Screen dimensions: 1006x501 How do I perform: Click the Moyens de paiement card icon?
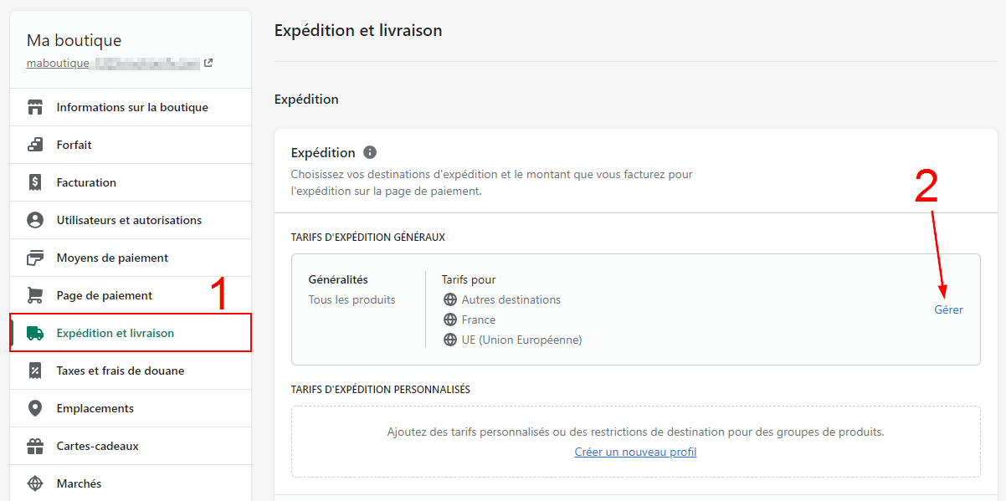[x=35, y=258]
